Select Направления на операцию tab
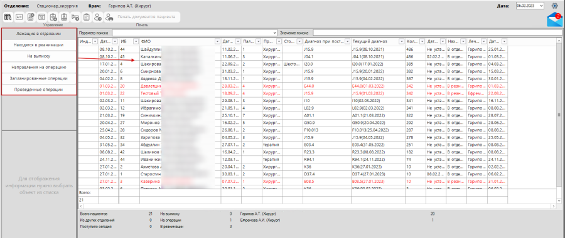 tap(40, 67)
